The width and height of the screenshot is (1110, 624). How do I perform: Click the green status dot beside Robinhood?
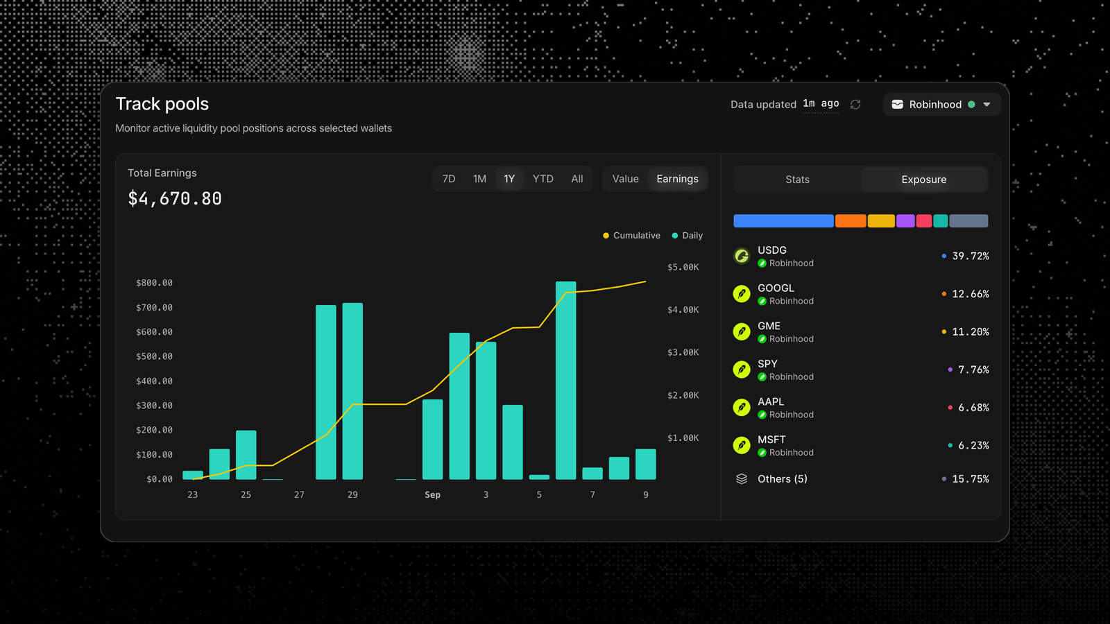(971, 104)
